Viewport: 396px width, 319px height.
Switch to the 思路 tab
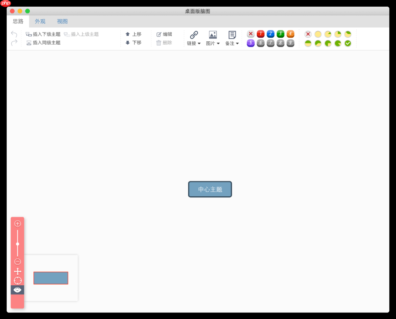[18, 22]
